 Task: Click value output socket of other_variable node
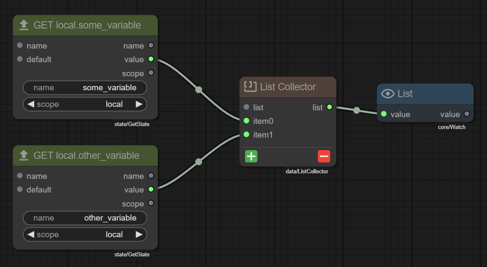(x=151, y=189)
